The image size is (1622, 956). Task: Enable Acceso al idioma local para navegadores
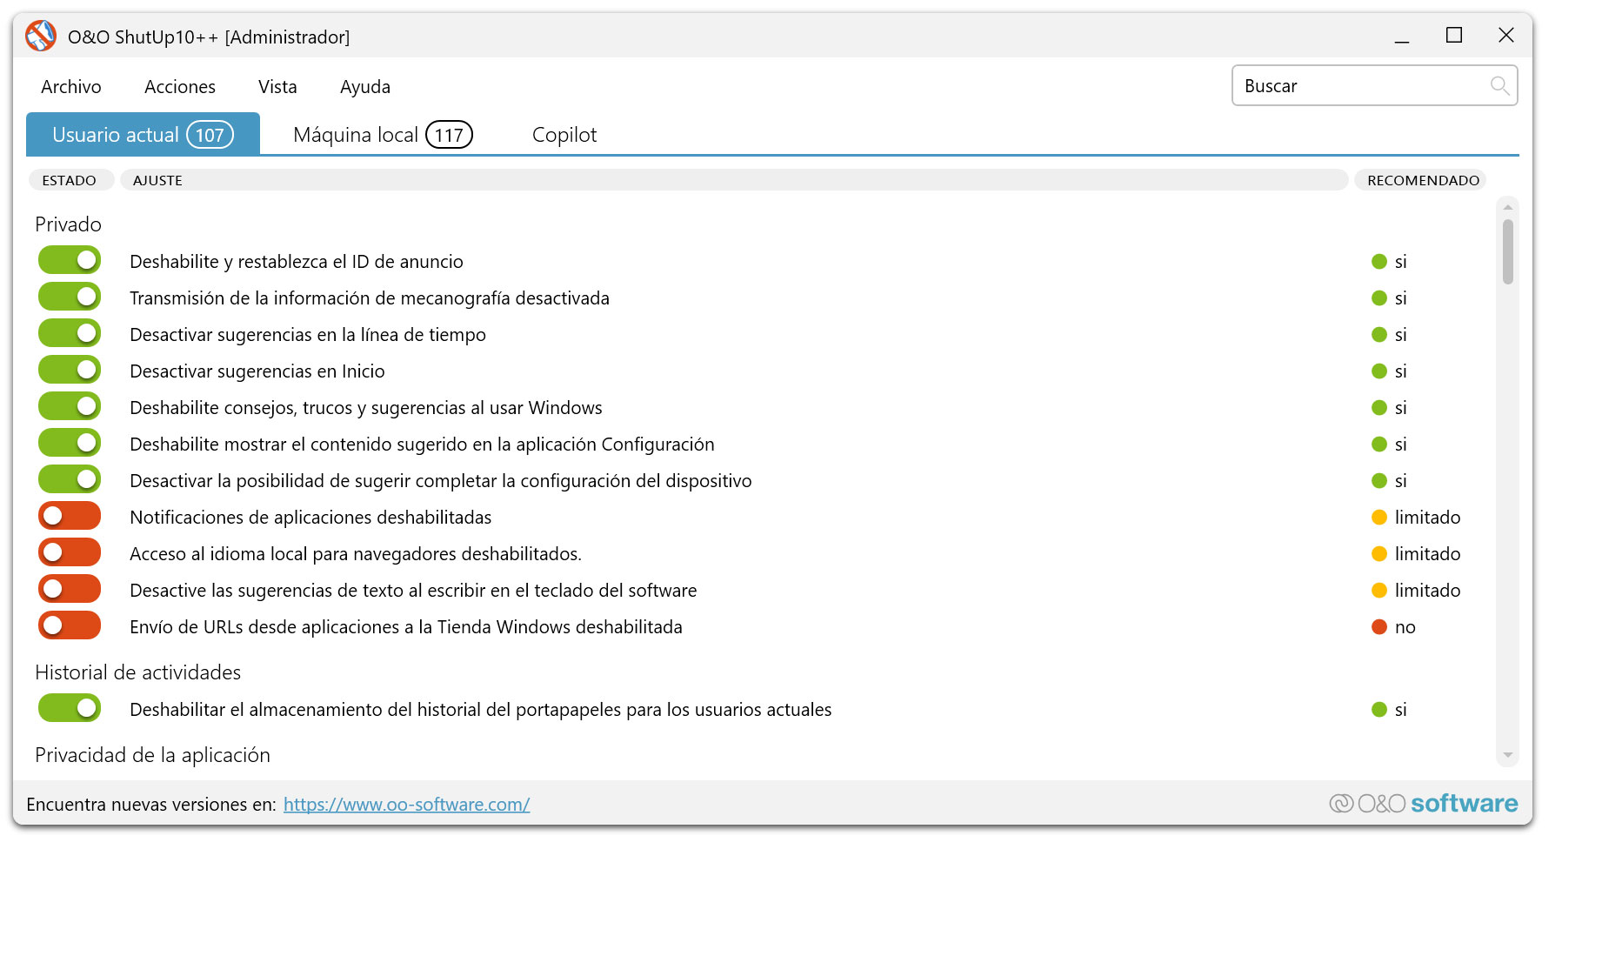tap(69, 552)
